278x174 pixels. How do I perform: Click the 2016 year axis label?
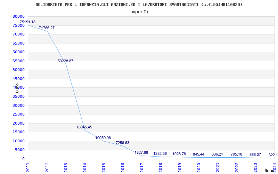point(123,167)
